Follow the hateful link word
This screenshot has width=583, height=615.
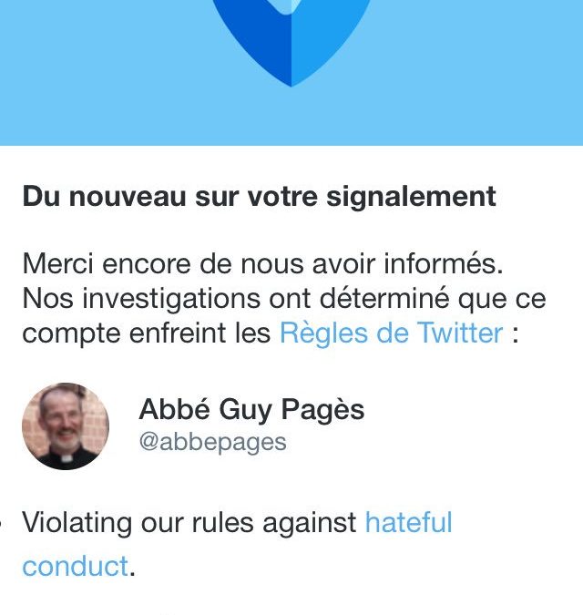point(409,522)
